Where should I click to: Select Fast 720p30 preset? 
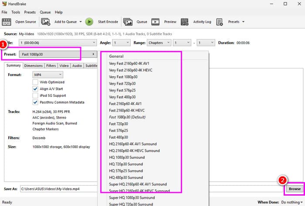coord(119,124)
